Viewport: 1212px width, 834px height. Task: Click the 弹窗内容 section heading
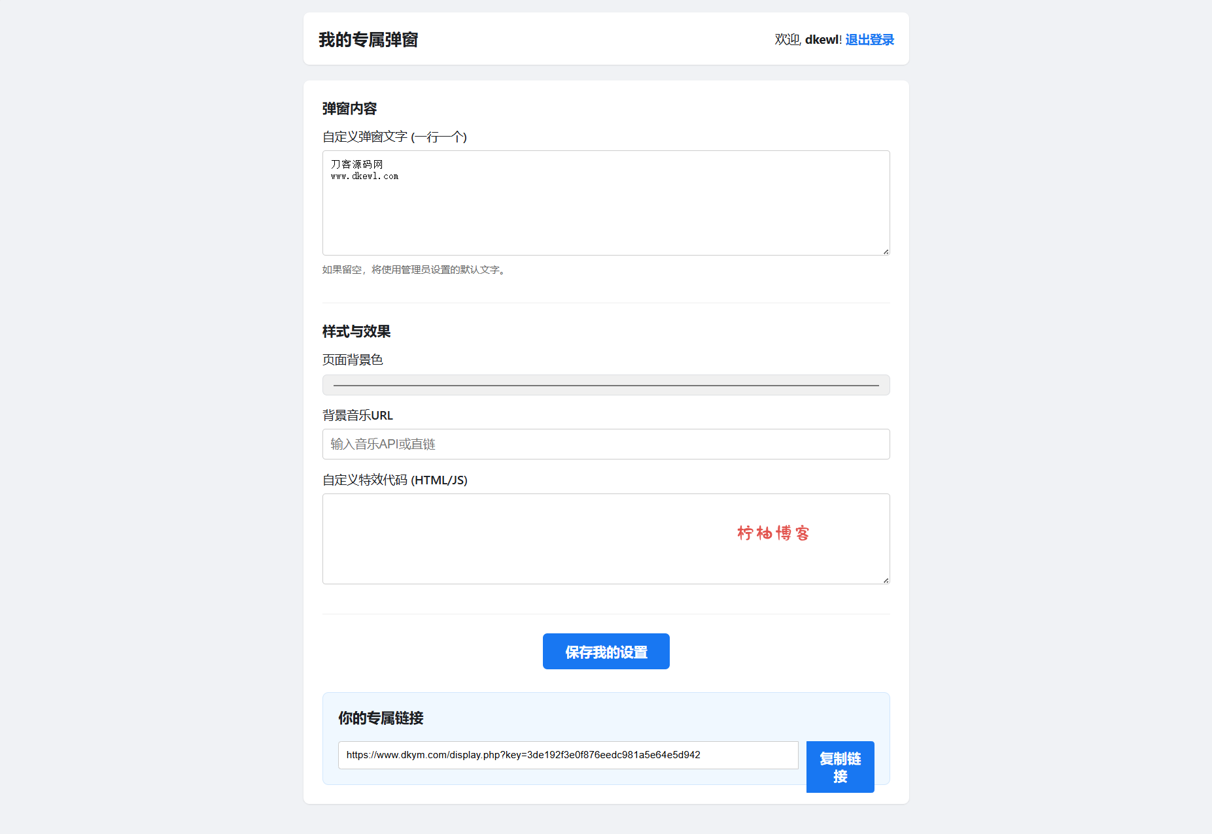pyautogui.click(x=349, y=108)
